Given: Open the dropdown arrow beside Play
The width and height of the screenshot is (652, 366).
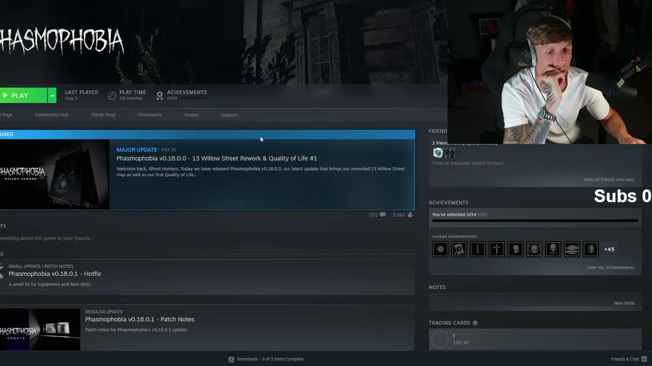Looking at the screenshot, I should pyautogui.click(x=52, y=96).
